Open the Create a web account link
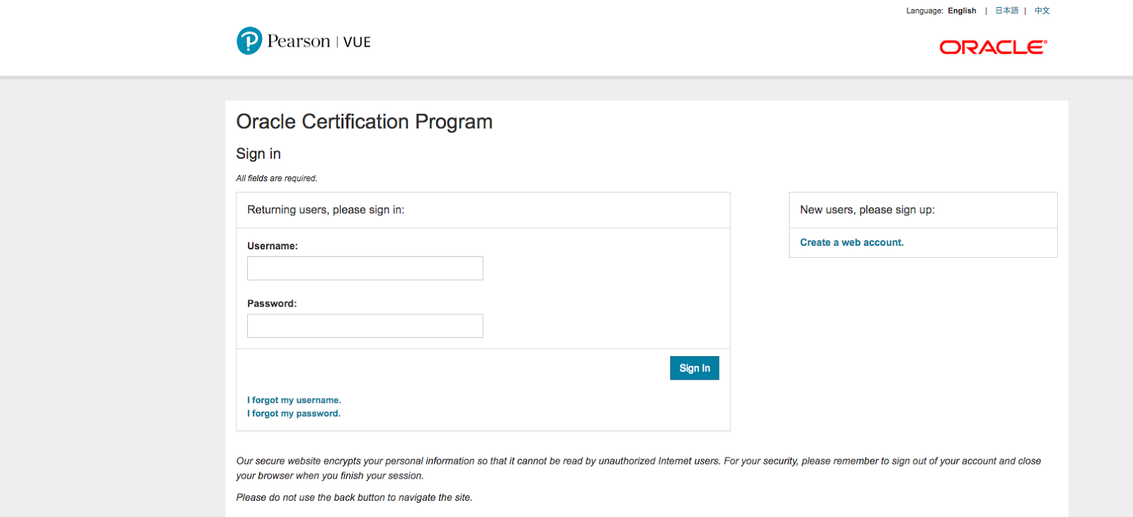 pyautogui.click(x=852, y=242)
